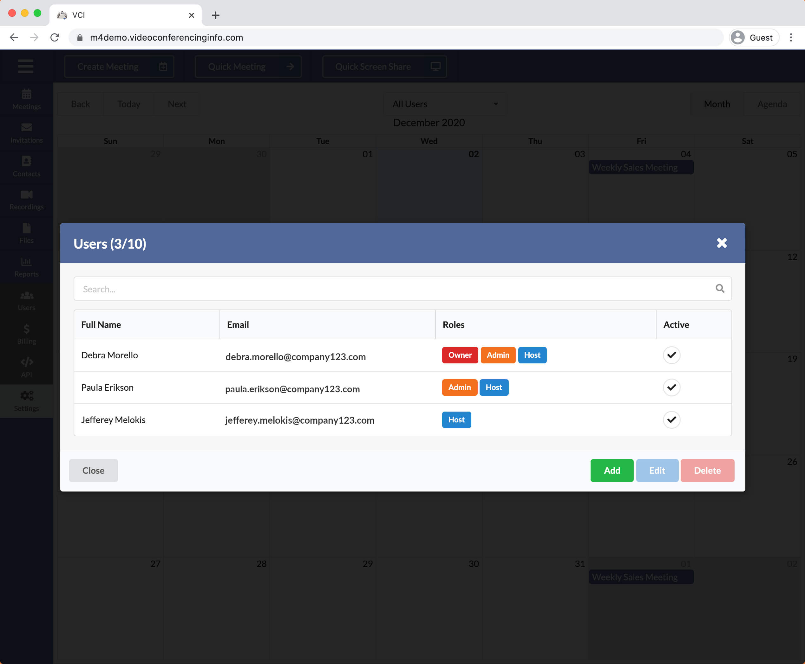Click the search magnifier icon in Users dialog
Viewport: 805px width, 664px height.
(x=720, y=288)
